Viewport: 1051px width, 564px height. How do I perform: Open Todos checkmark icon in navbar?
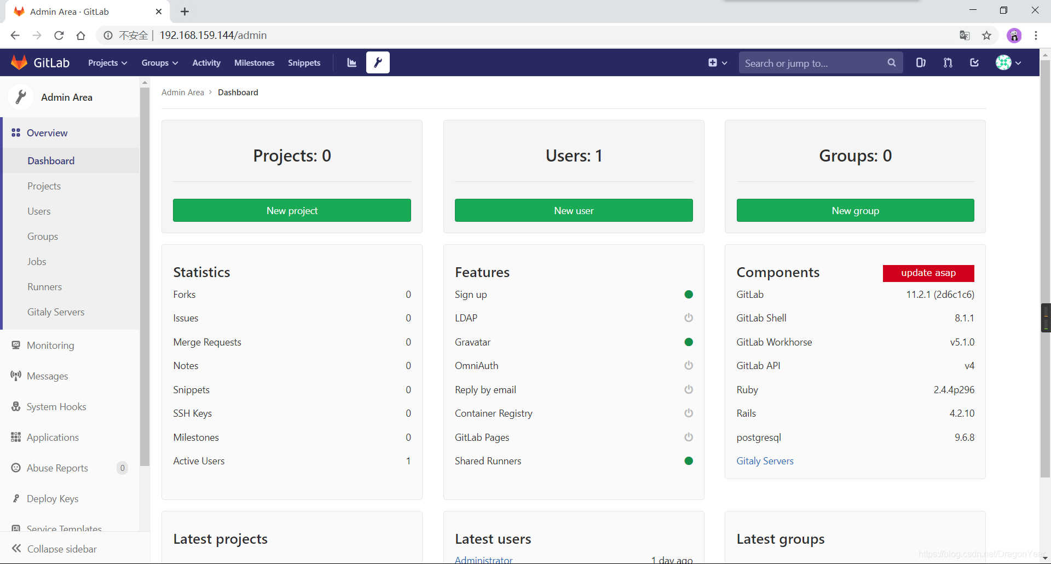(974, 62)
